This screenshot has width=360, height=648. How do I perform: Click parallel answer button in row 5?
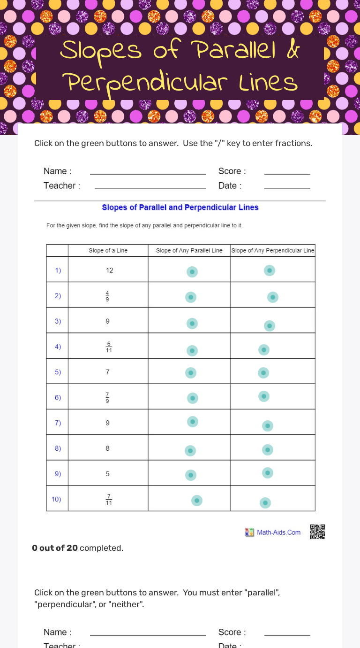190,373
